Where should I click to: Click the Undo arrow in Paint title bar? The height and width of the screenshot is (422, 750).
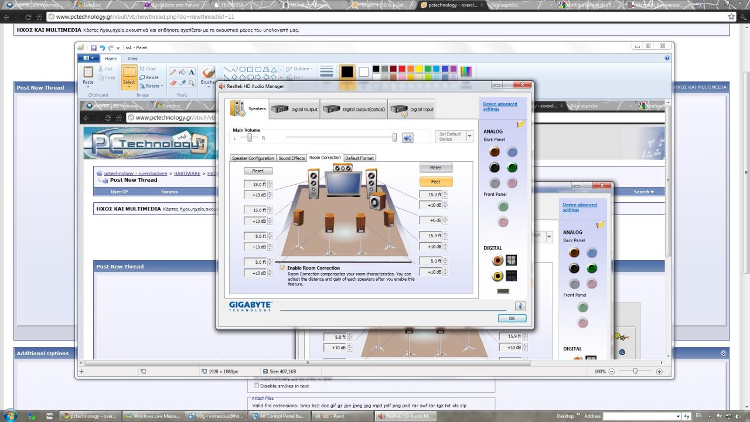click(102, 47)
